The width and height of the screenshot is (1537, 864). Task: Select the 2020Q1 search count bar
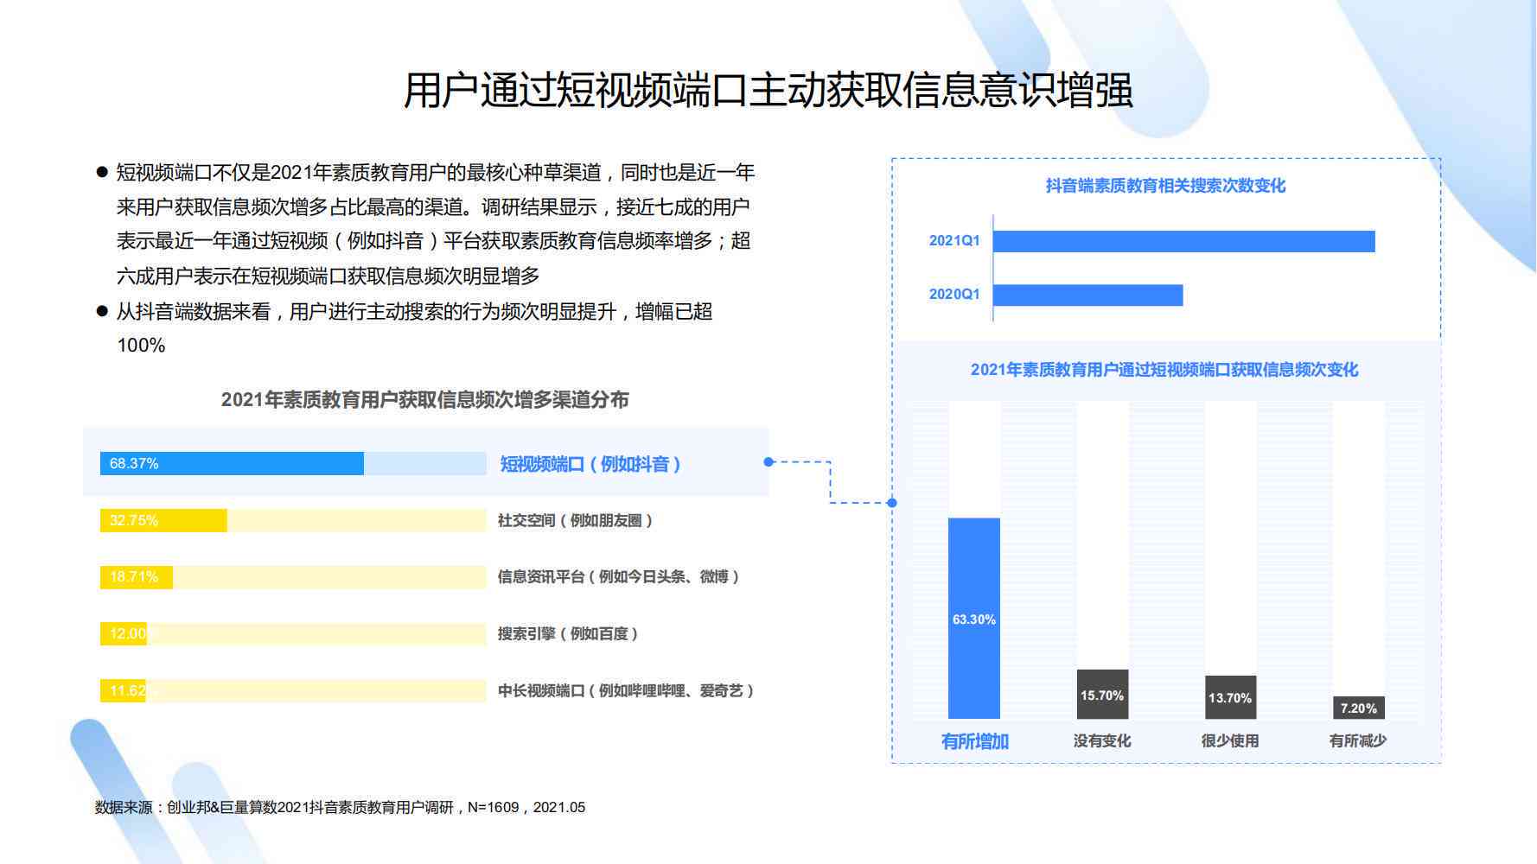pyautogui.click(x=1087, y=295)
